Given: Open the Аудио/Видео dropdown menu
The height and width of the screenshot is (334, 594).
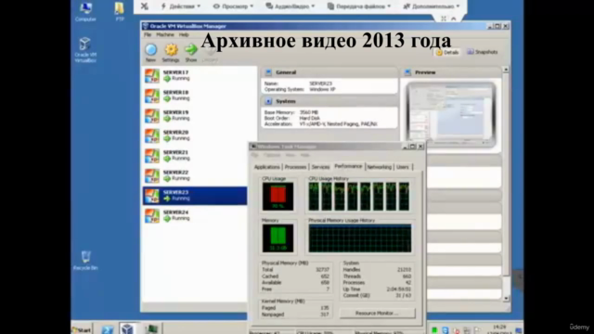Looking at the screenshot, I should tap(291, 6).
